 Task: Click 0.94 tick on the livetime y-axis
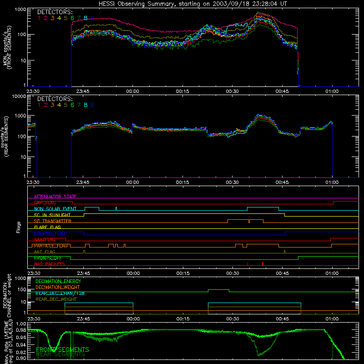tap(21, 344)
